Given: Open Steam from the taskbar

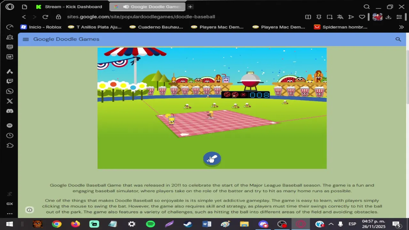Looking at the screenshot, I should (x=188, y=224).
